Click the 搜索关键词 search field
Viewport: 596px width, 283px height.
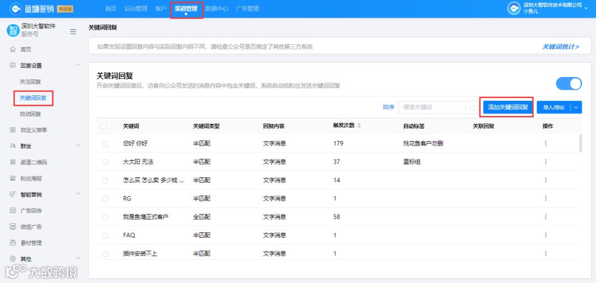click(433, 108)
